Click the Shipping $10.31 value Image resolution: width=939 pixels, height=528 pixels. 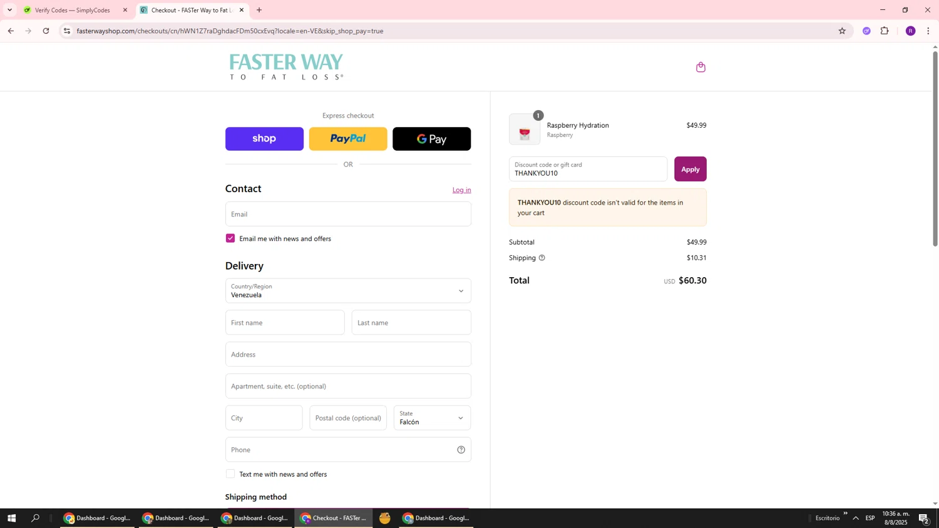coord(696,258)
